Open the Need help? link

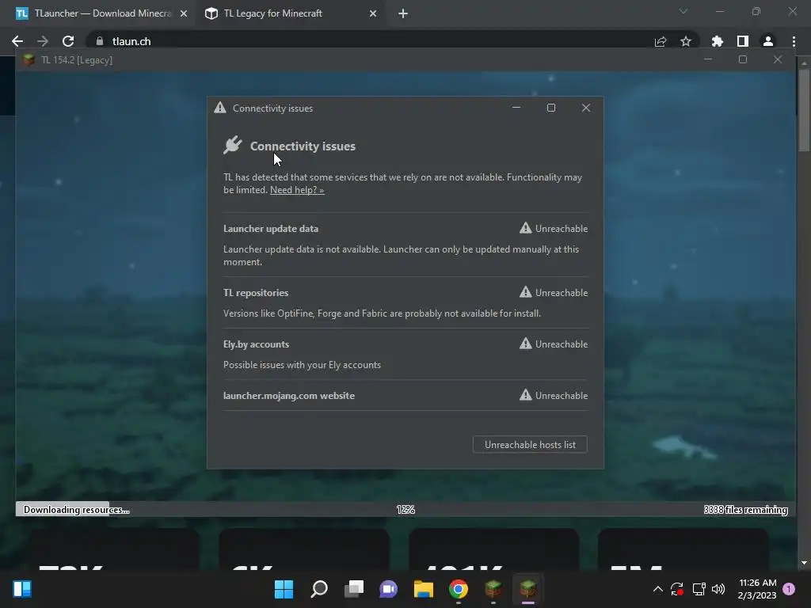coord(297,190)
